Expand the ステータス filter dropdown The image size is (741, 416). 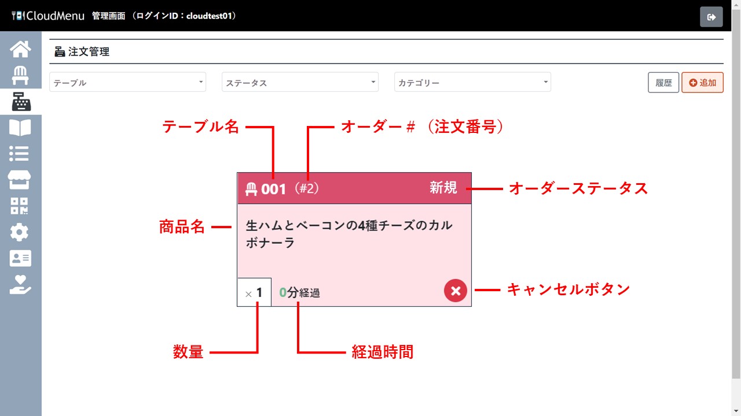300,82
